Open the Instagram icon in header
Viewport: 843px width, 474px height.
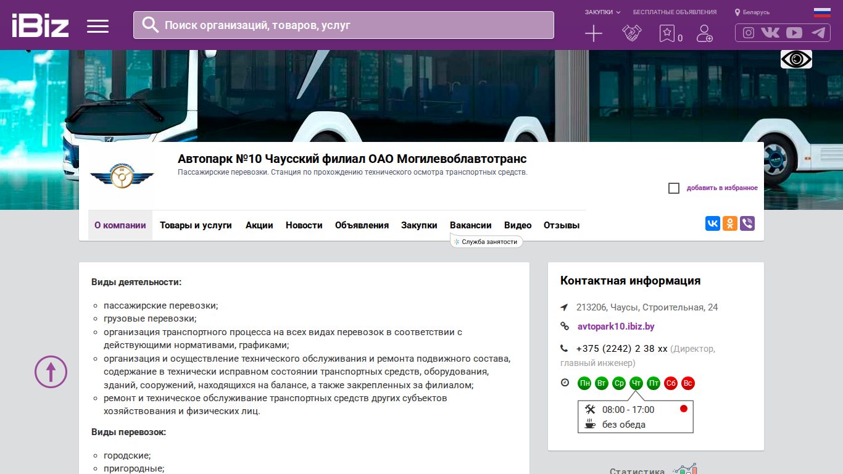[749, 33]
